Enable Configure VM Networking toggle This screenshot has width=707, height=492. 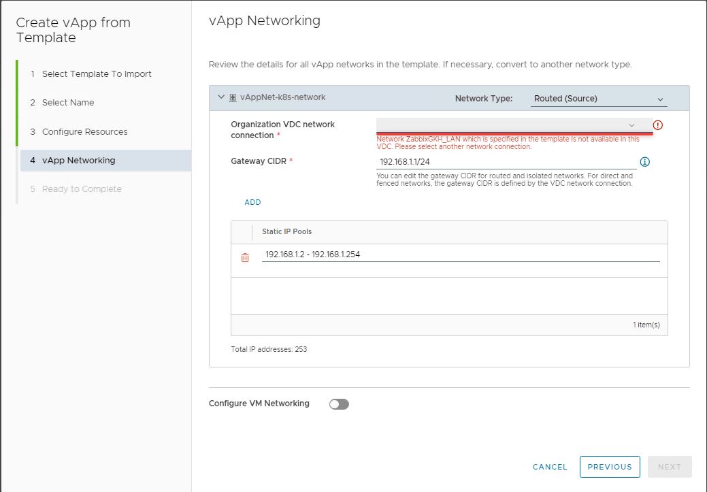point(339,404)
